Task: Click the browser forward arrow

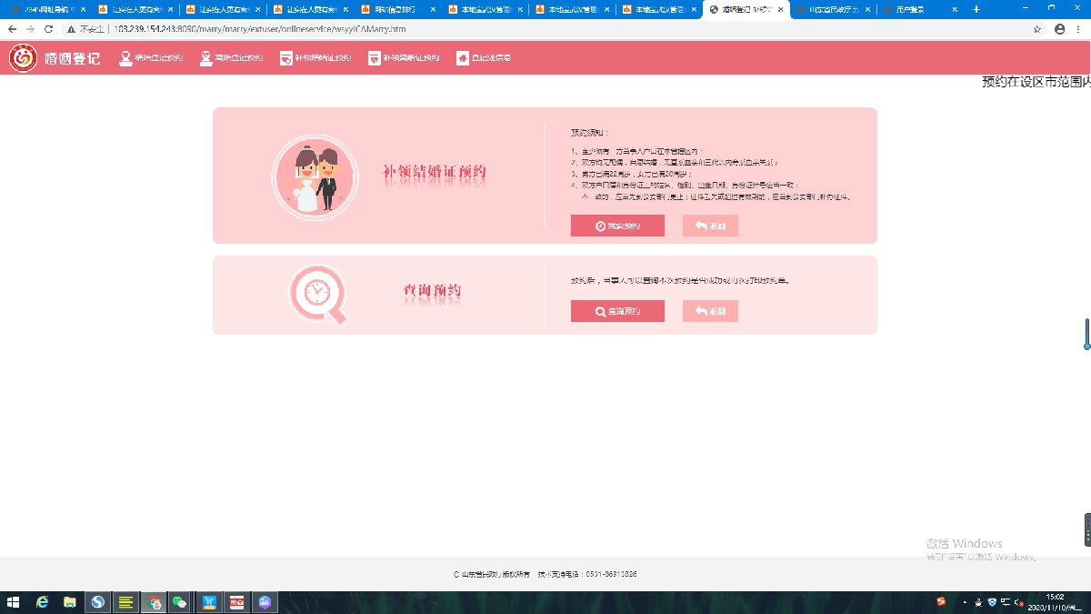Action: coord(32,29)
